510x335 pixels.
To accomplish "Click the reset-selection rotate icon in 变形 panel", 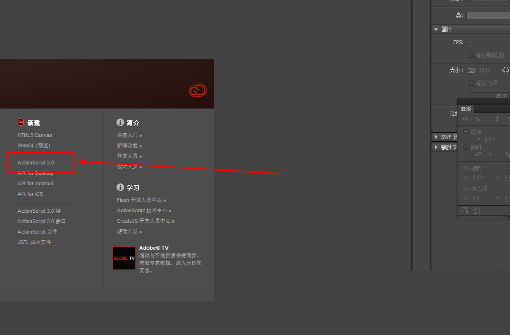I will (465, 211).
